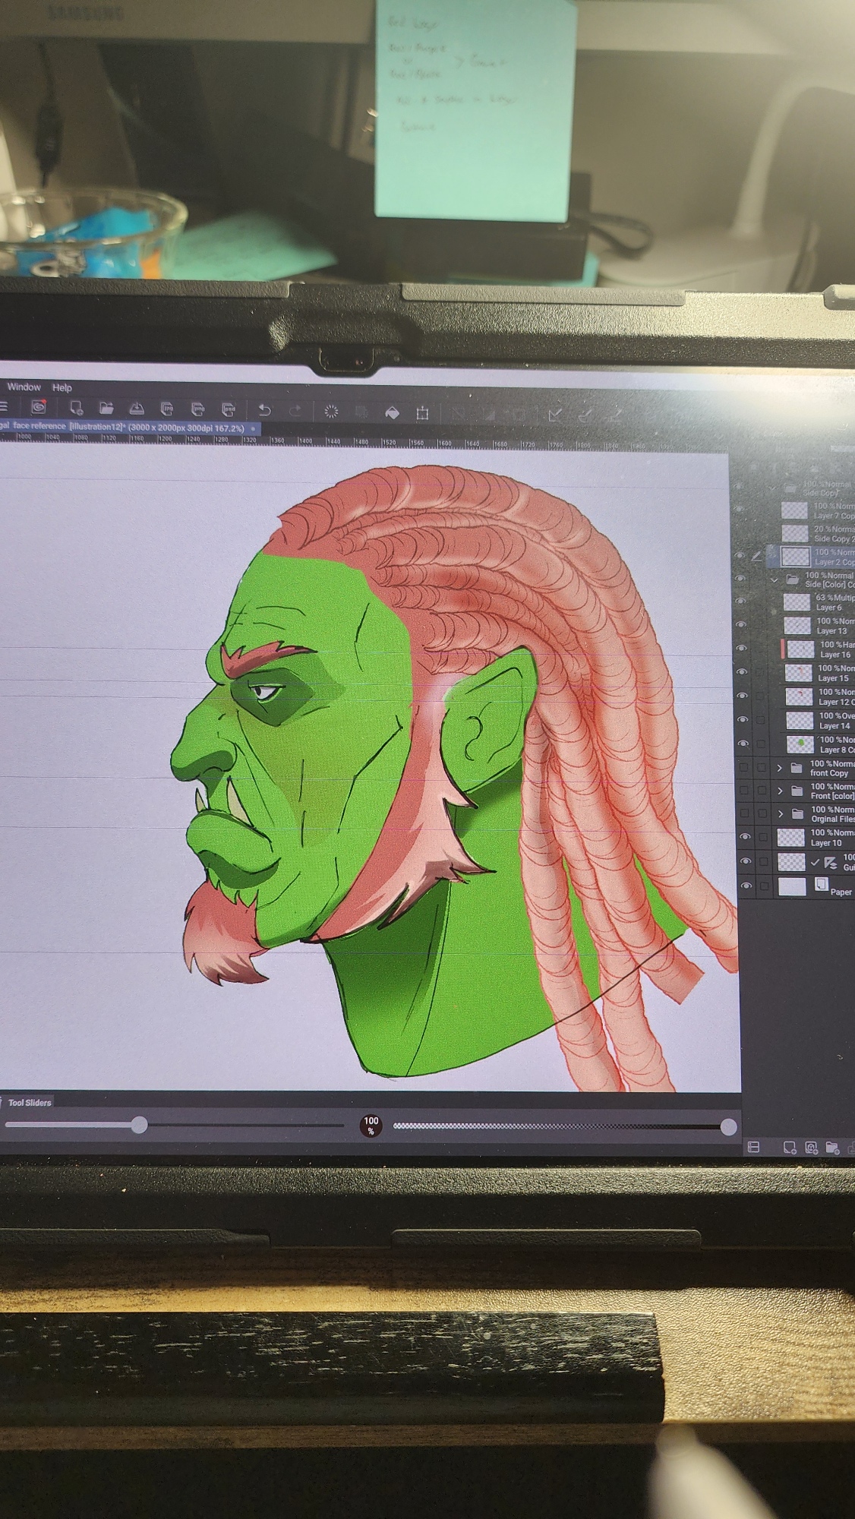855x1519 pixels.
Task: Show the front Copy folder visibility box
Action: (744, 768)
